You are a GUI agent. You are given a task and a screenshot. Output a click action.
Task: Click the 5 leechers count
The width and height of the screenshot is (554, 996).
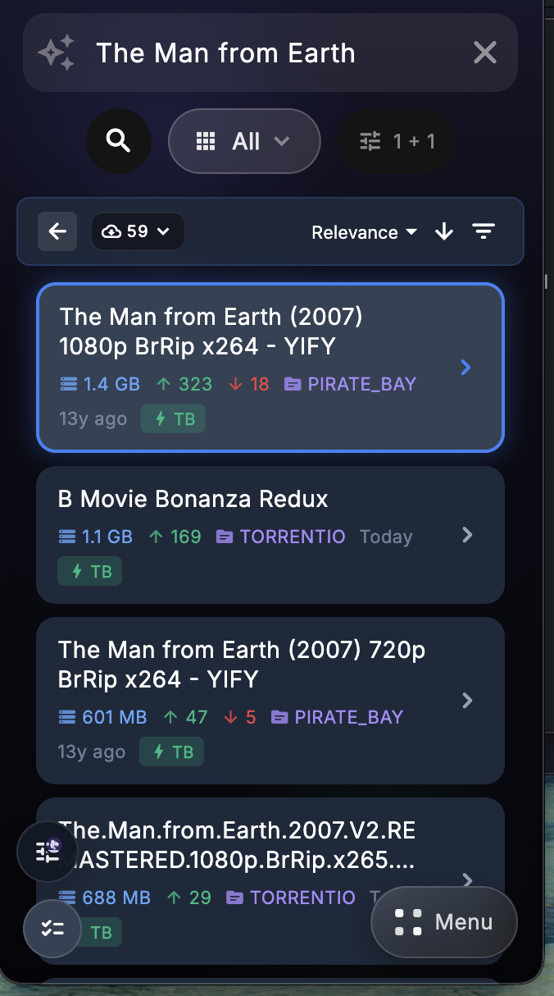point(240,717)
